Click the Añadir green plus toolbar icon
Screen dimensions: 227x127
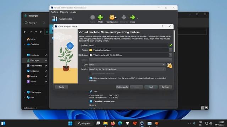(x=100, y=17)
